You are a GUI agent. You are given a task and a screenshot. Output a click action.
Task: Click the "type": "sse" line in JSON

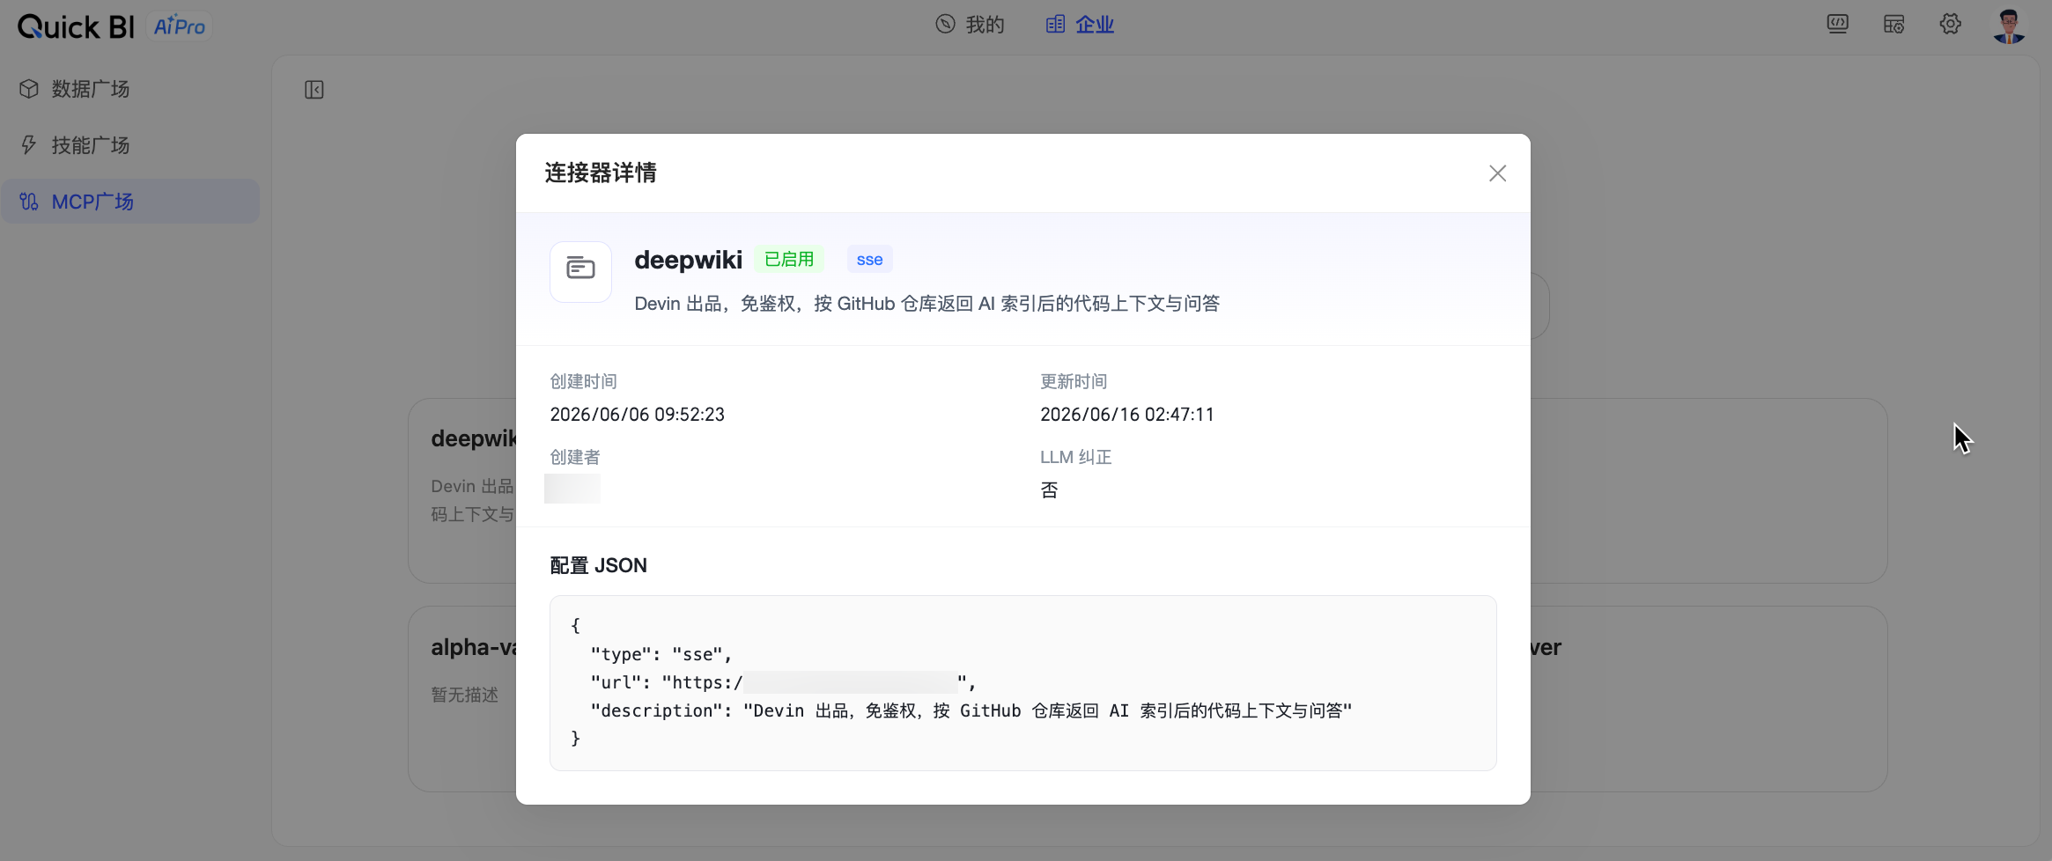tap(661, 654)
